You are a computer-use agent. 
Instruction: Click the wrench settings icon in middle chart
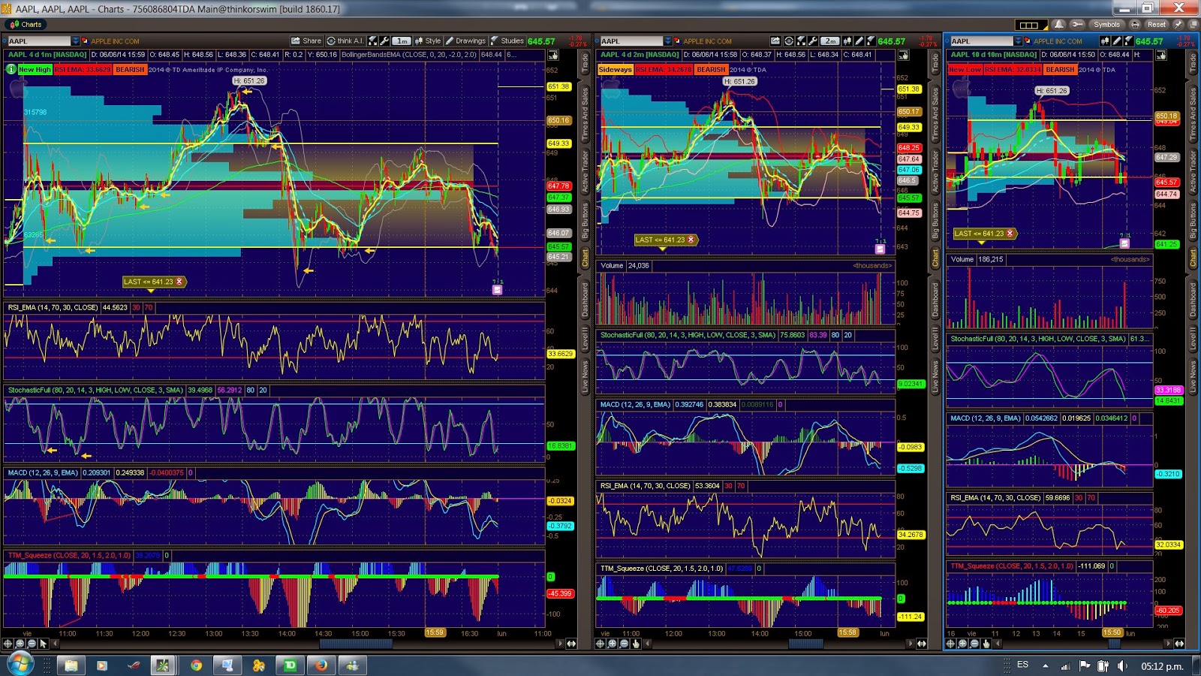(x=812, y=41)
